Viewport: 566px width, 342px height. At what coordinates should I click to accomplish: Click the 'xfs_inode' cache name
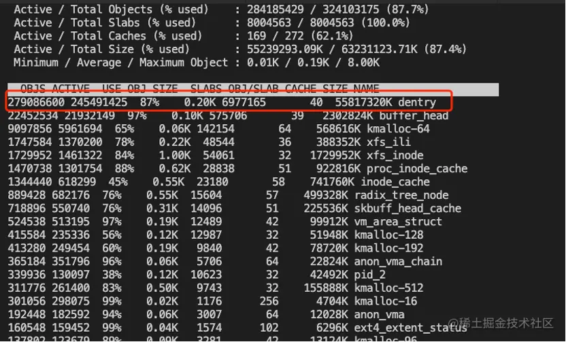[395, 155]
